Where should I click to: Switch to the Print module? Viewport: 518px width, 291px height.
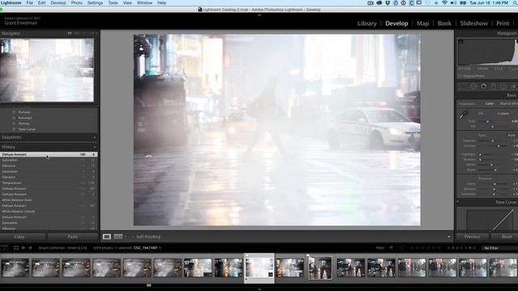(x=503, y=23)
